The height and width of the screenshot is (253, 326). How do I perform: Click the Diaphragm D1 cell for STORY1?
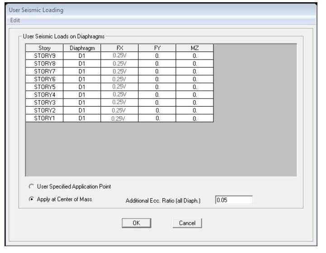[x=82, y=118]
